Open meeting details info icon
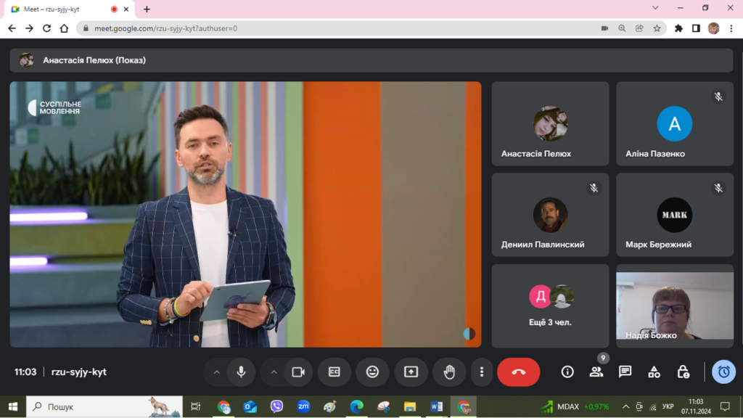 point(567,372)
